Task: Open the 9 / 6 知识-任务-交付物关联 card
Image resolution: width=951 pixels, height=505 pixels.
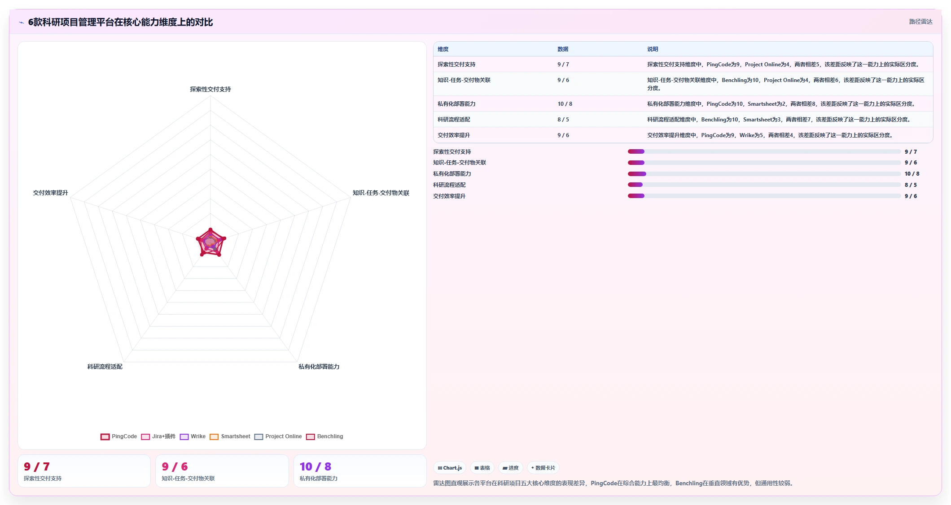Action: pos(222,471)
